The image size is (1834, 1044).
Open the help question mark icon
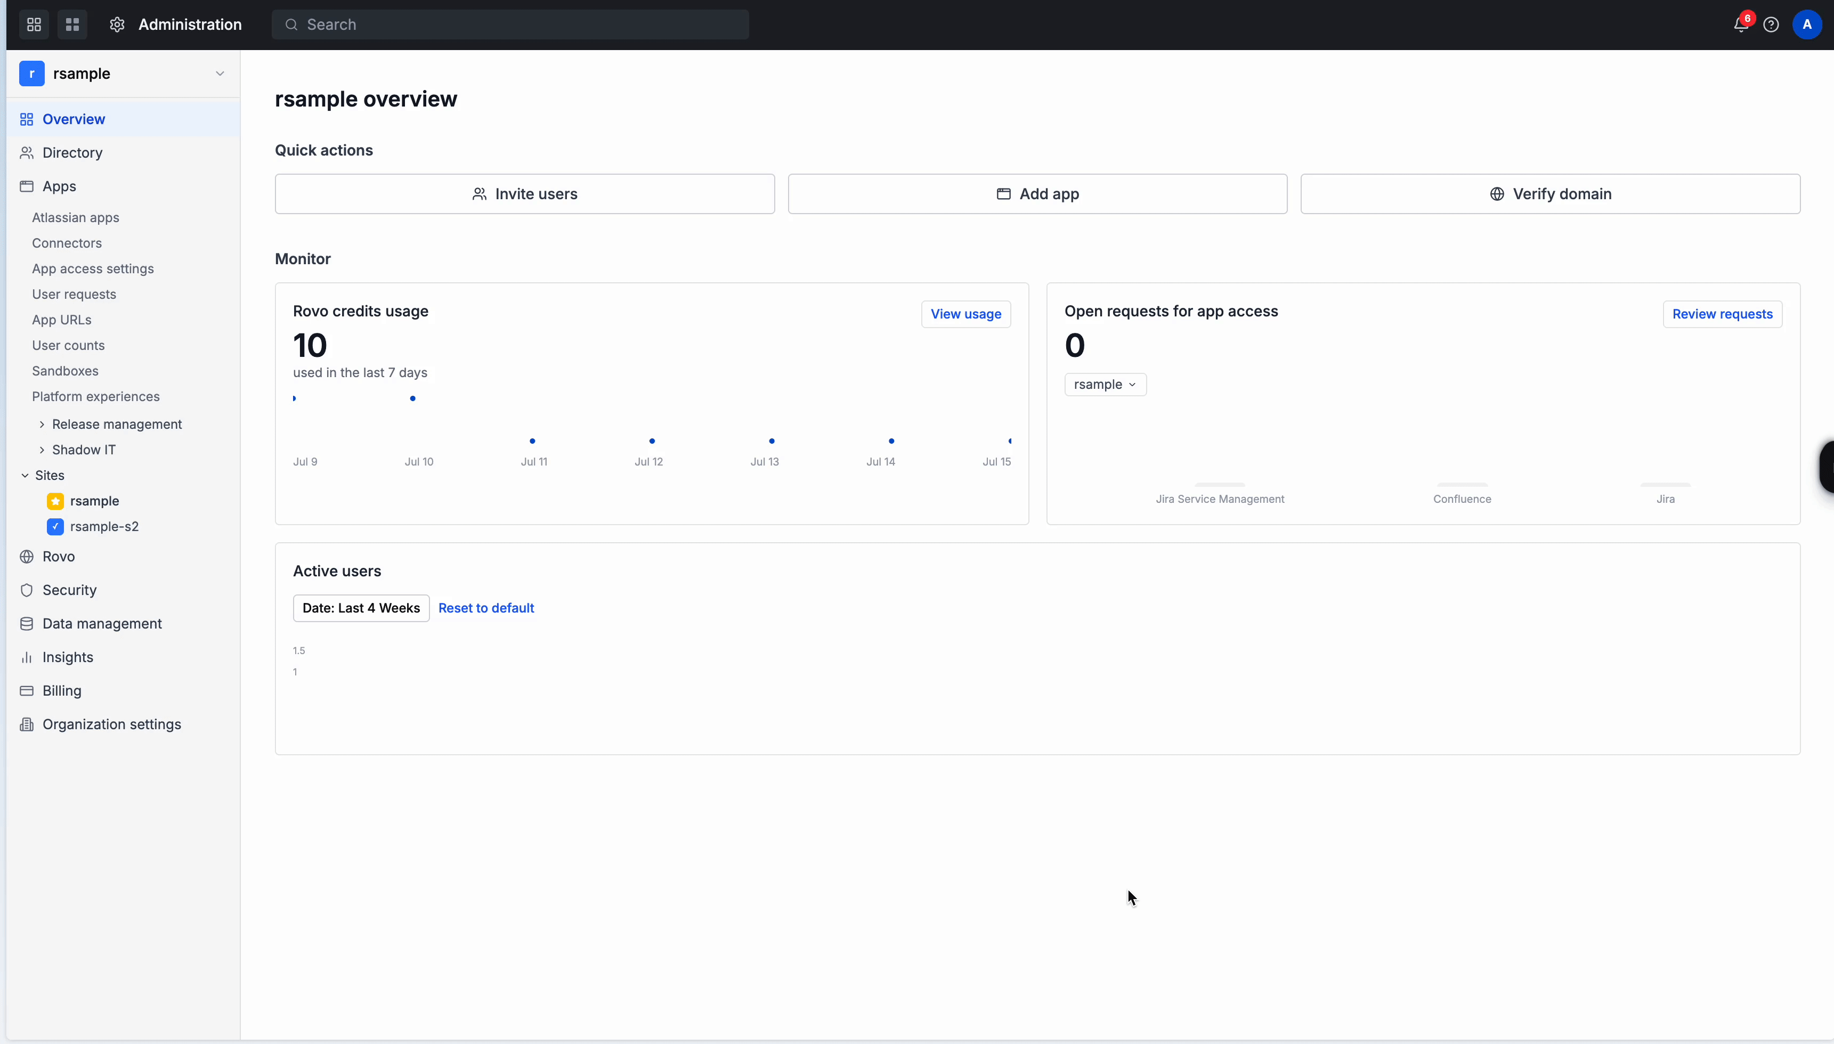[1771, 25]
